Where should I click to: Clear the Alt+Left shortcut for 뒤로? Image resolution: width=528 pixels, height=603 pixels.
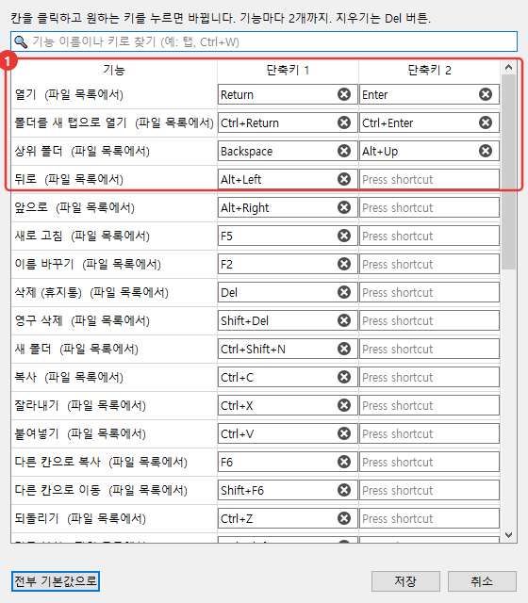(x=344, y=179)
